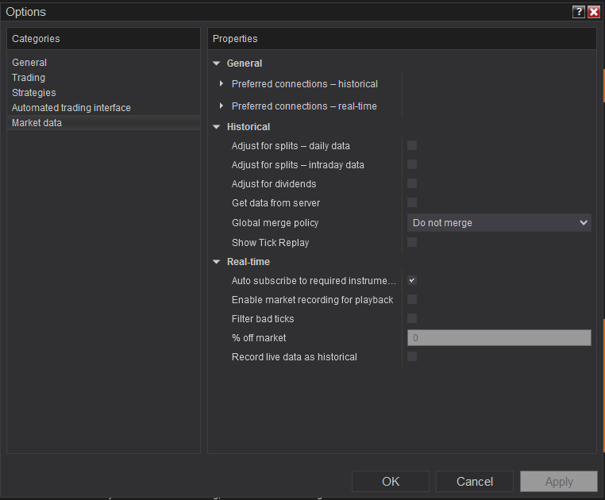This screenshot has width=605, height=500.
Task: Collapse the Historical section arrow
Action: [217, 127]
